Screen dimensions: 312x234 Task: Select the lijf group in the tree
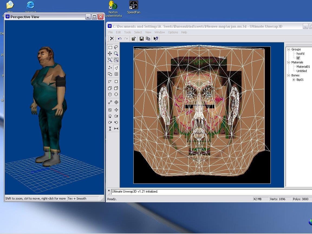(298, 58)
